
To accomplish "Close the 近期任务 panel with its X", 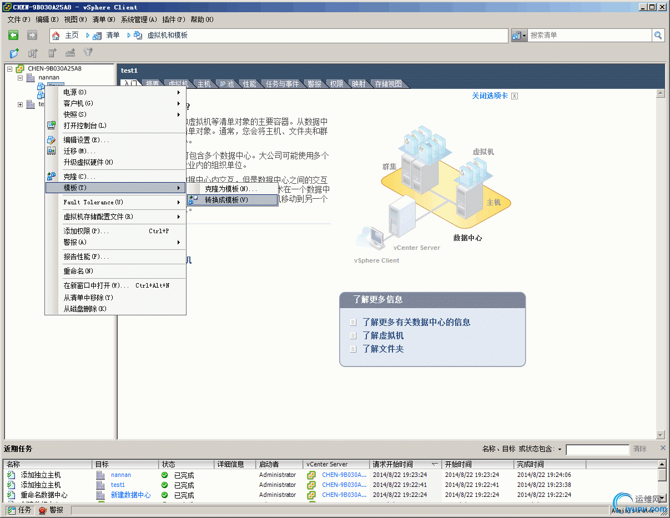I will [x=662, y=448].
